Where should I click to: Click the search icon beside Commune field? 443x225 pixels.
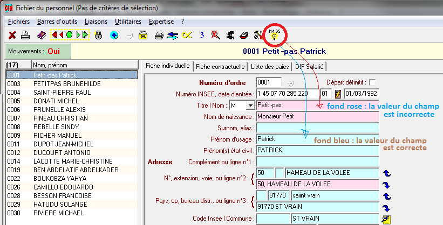coord(386,220)
